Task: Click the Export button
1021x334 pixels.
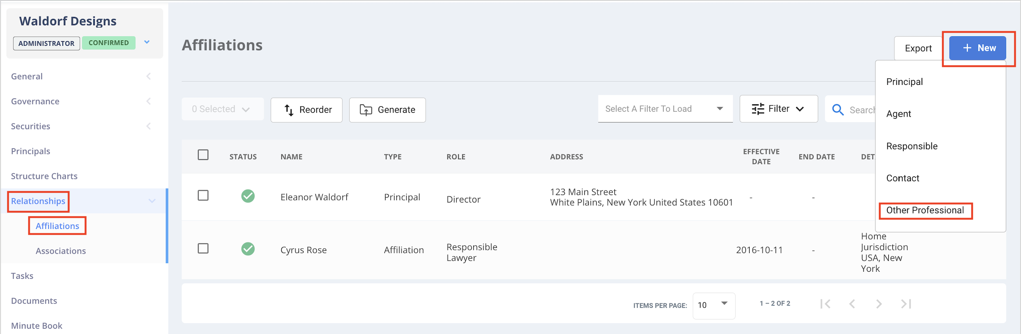Action: 918,48
